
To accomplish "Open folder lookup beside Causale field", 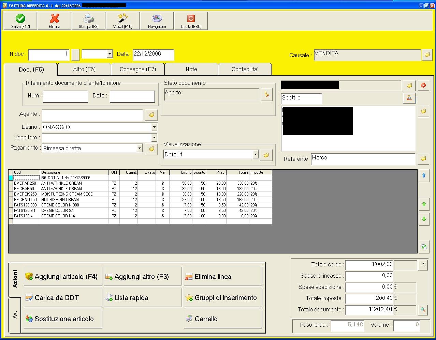I will (x=427, y=55).
